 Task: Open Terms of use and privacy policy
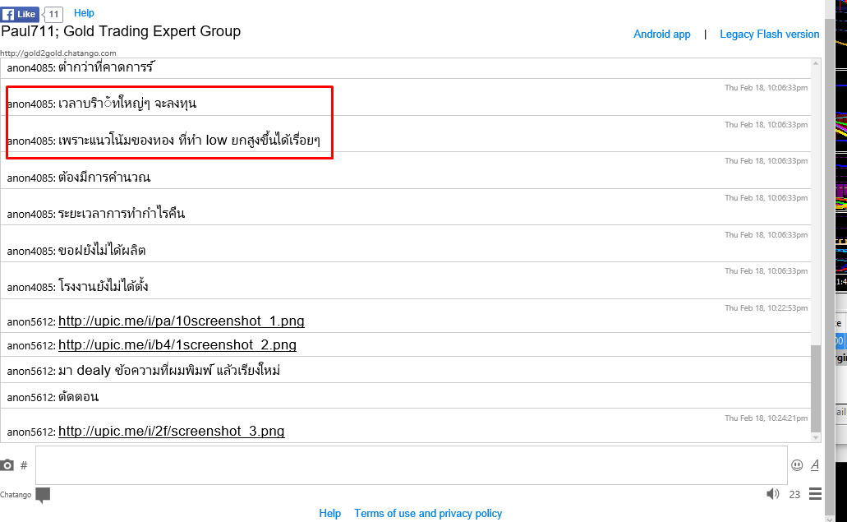pos(428,513)
